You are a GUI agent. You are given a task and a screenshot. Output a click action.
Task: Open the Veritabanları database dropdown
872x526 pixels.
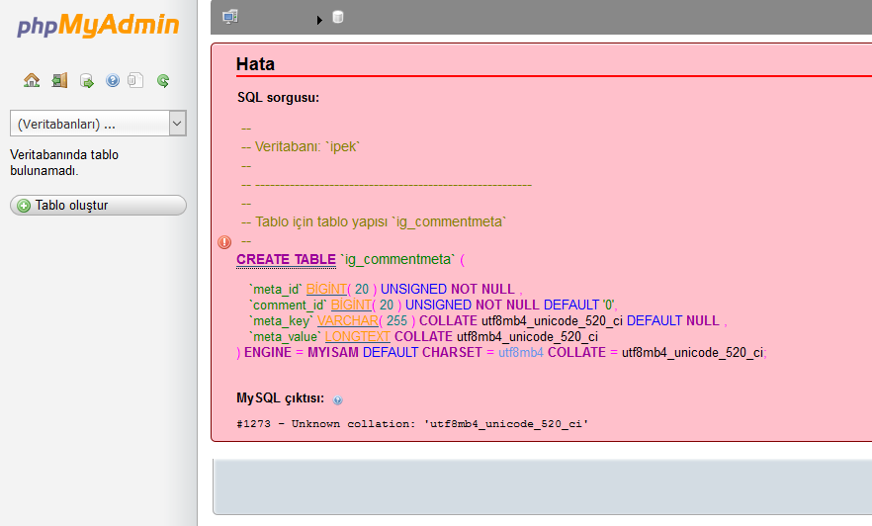pyautogui.click(x=98, y=123)
